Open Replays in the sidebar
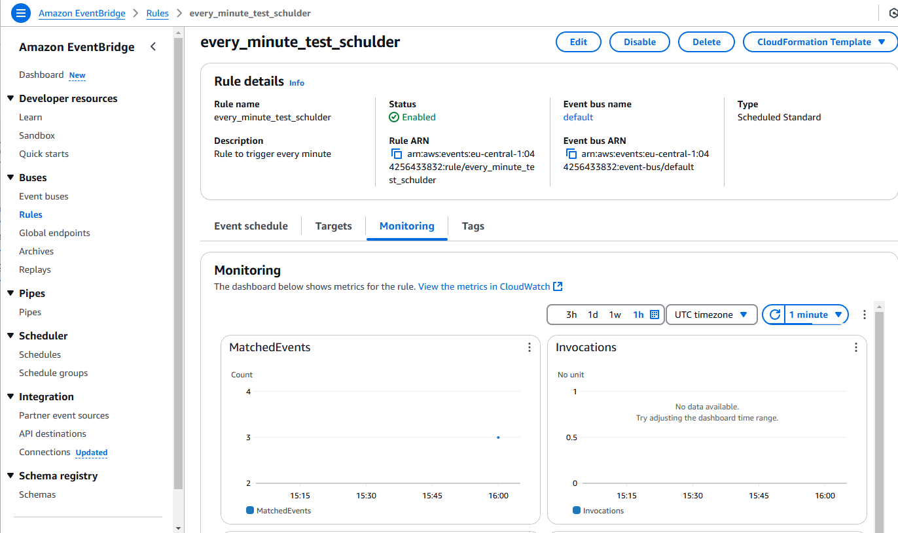 [35, 269]
